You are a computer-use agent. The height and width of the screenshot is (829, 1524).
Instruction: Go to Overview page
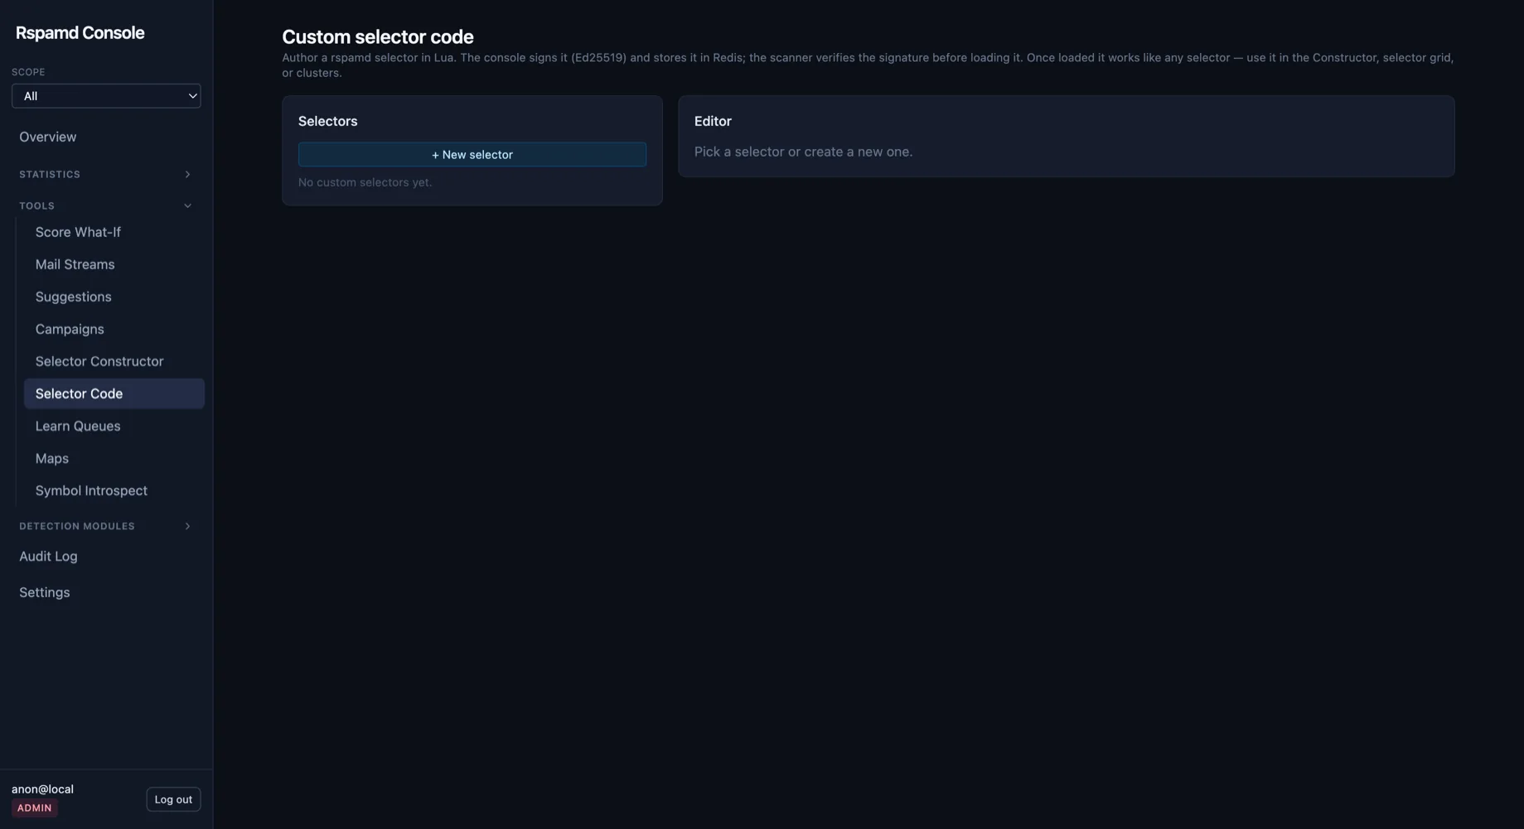point(48,137)
